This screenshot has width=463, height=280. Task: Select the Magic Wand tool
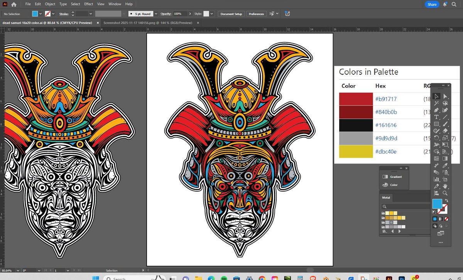[436, 103]
